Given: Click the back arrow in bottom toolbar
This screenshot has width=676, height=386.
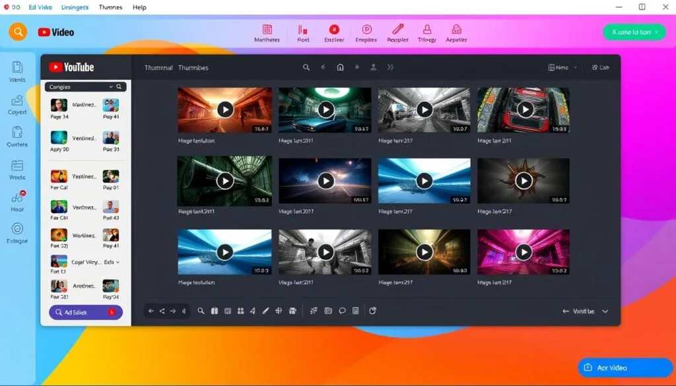Looking at the screenshot, I should 151,311.
